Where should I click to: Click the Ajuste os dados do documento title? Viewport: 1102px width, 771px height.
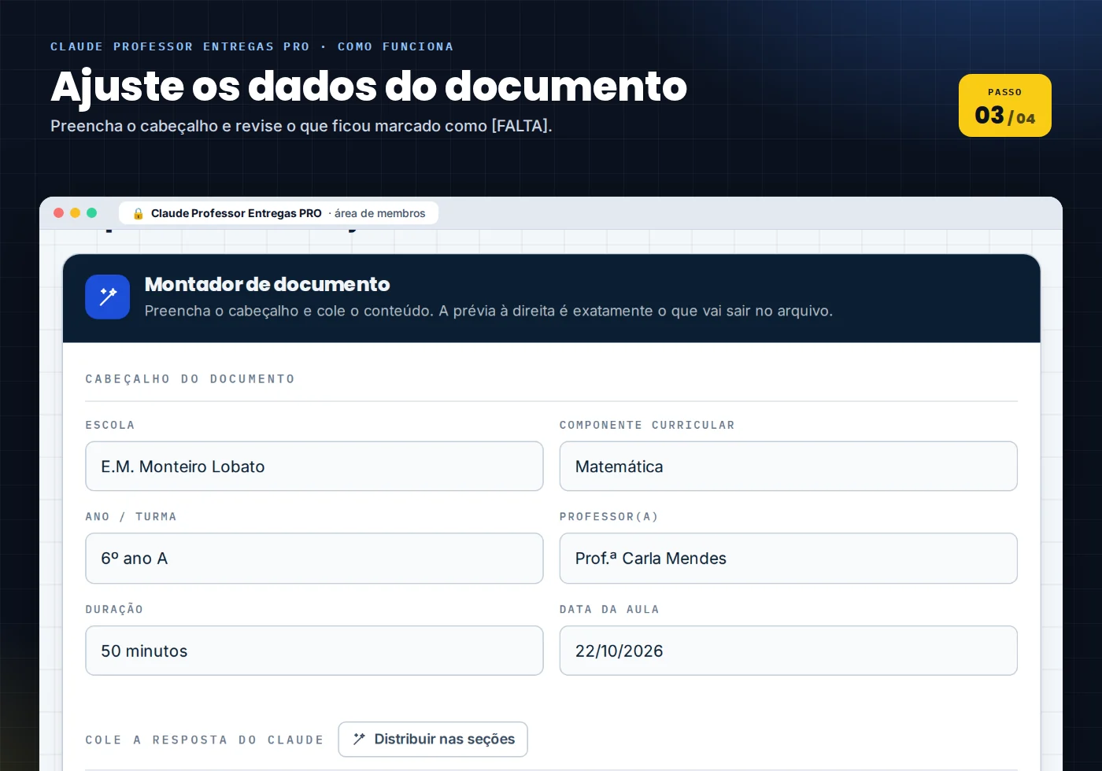(369, 86)
